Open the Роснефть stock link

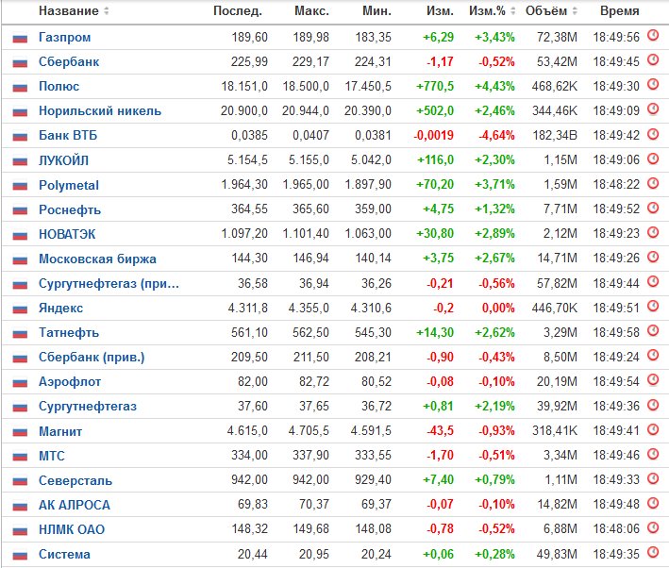click(70, 209)
